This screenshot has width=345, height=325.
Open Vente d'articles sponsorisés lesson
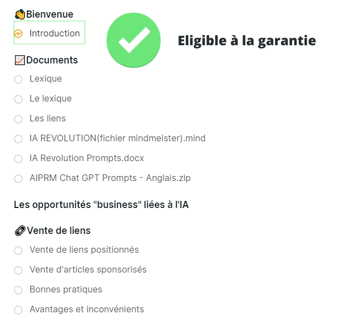point(88,270)
